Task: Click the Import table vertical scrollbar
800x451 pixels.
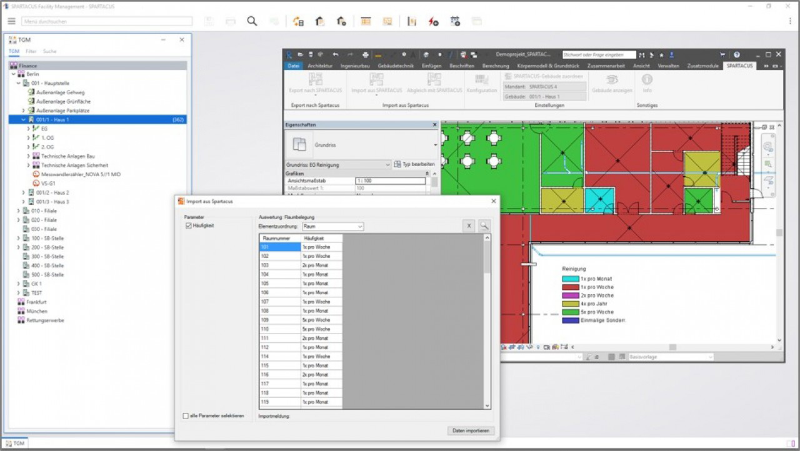Action: (487, 322)
